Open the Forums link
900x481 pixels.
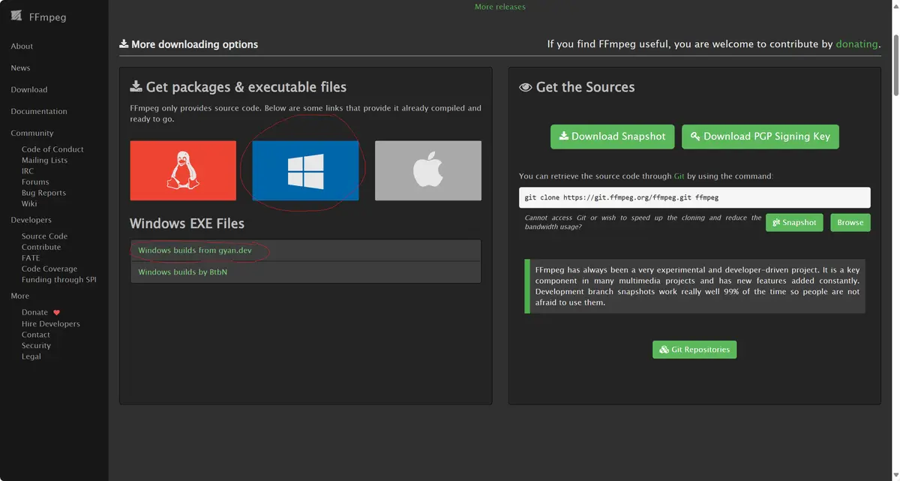point(35,182)
